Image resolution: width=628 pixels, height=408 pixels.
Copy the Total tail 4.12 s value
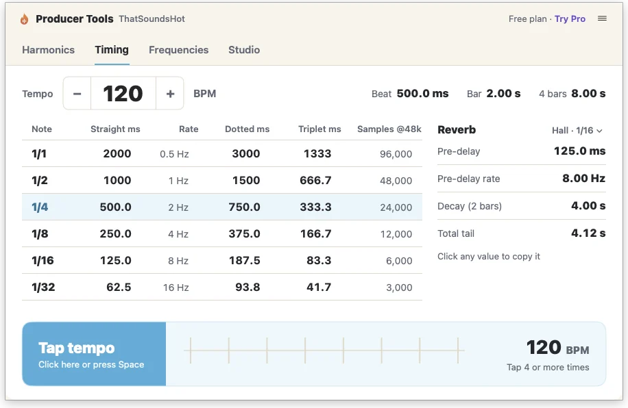click(588, 233)
